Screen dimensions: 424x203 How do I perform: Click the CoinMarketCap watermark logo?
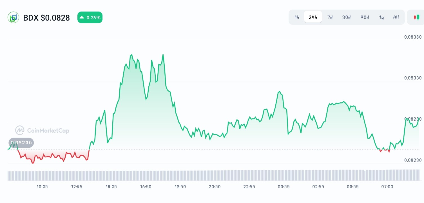(42, 130)
